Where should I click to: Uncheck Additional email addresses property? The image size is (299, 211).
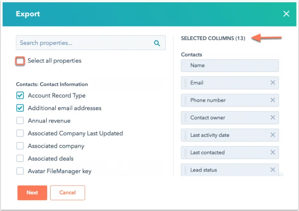click(20, 108)
